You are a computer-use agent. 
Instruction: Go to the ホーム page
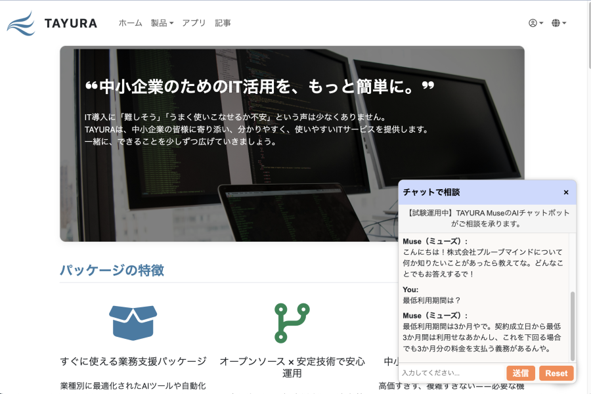(x=131, y=23)
